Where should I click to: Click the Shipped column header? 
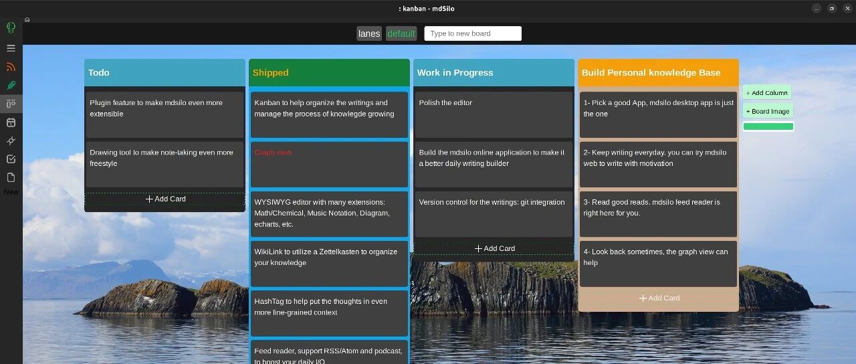click(x=329, y=72)
